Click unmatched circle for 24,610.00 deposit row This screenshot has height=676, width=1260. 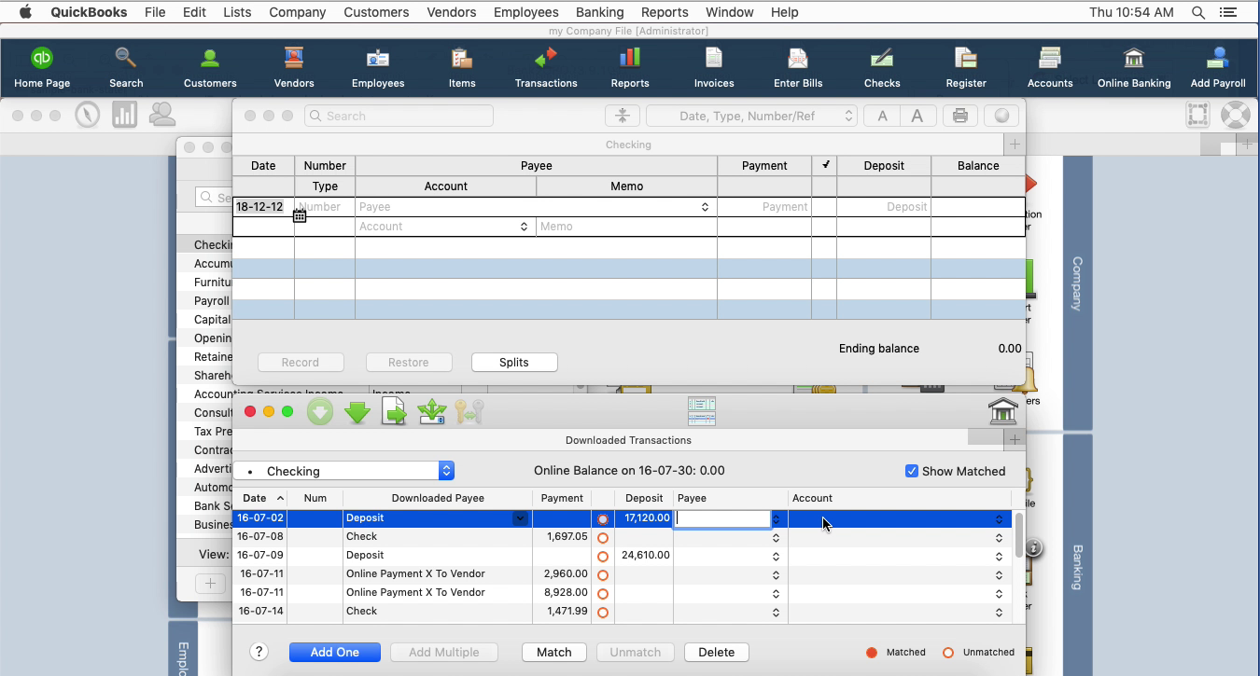[603, 557]
